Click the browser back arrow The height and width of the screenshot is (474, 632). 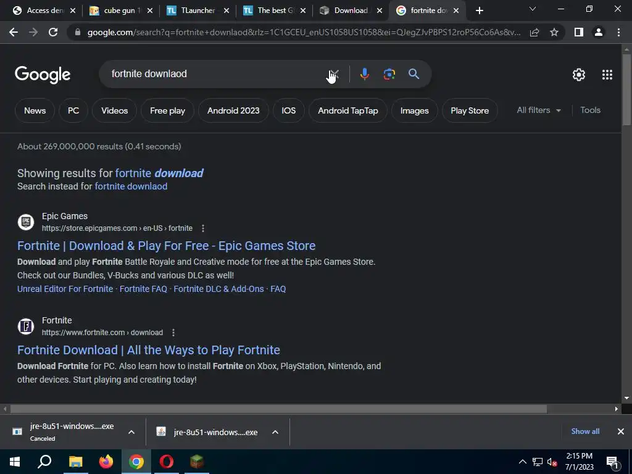14,32
